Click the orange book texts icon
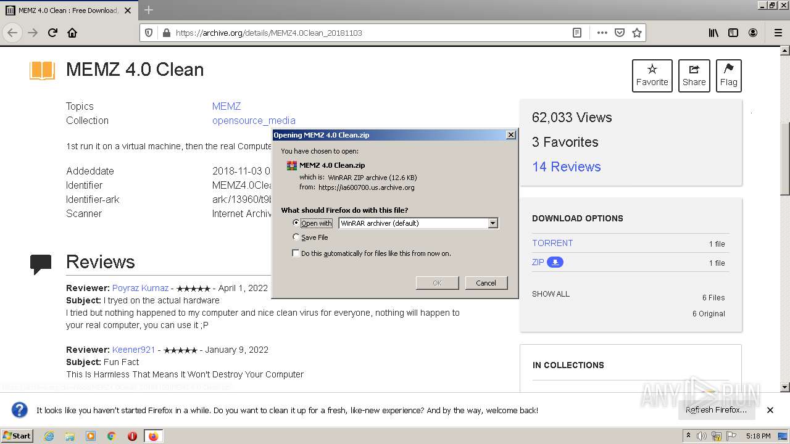 point(42,70)
